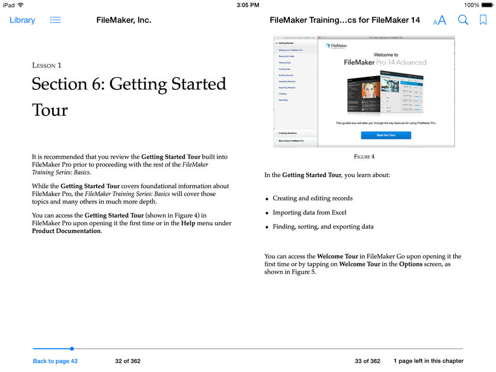Tap the '33 of 362' page number

367,361
